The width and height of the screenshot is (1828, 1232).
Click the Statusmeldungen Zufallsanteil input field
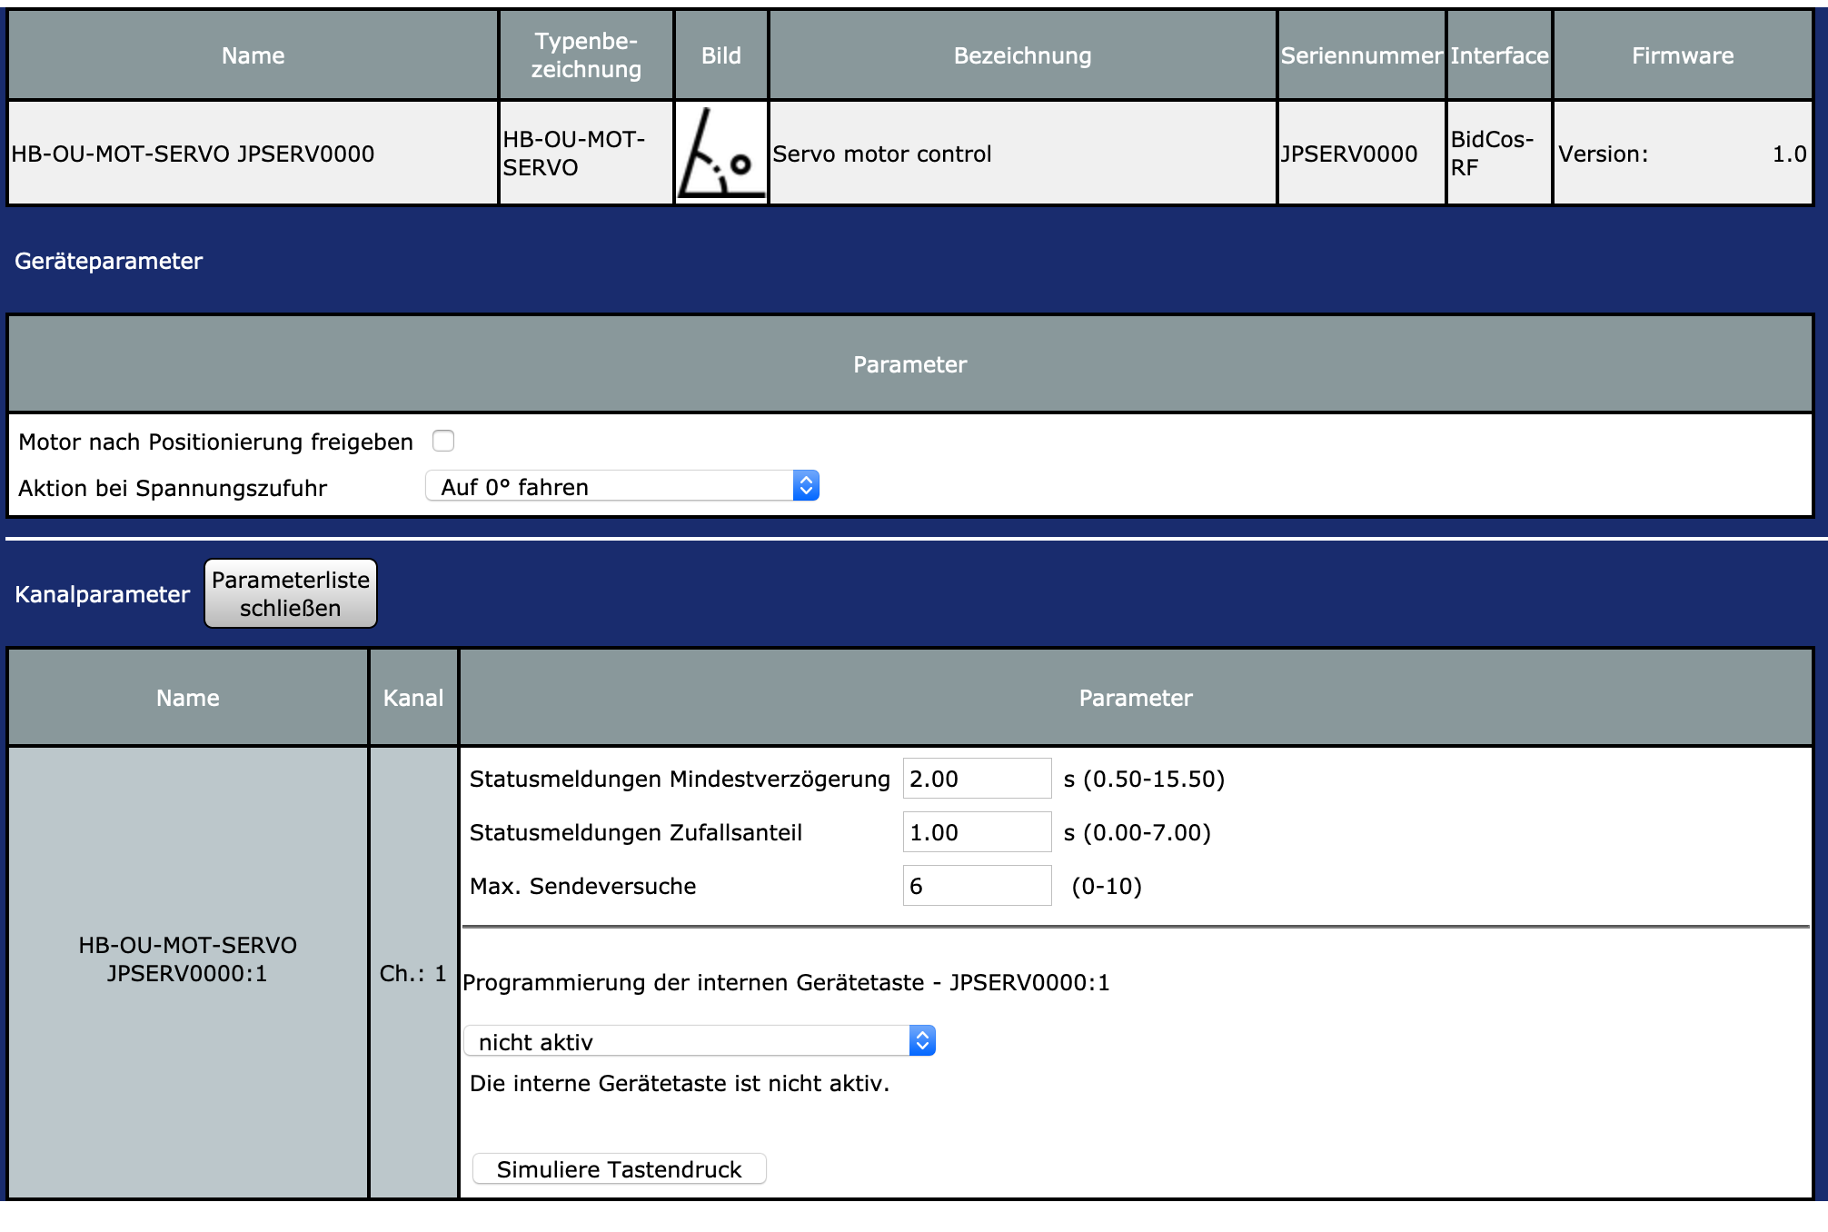(976, 832)
